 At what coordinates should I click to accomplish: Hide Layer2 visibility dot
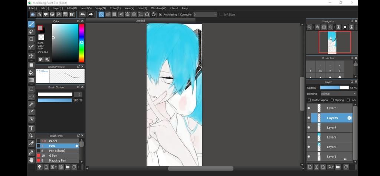tap(309, 137)
